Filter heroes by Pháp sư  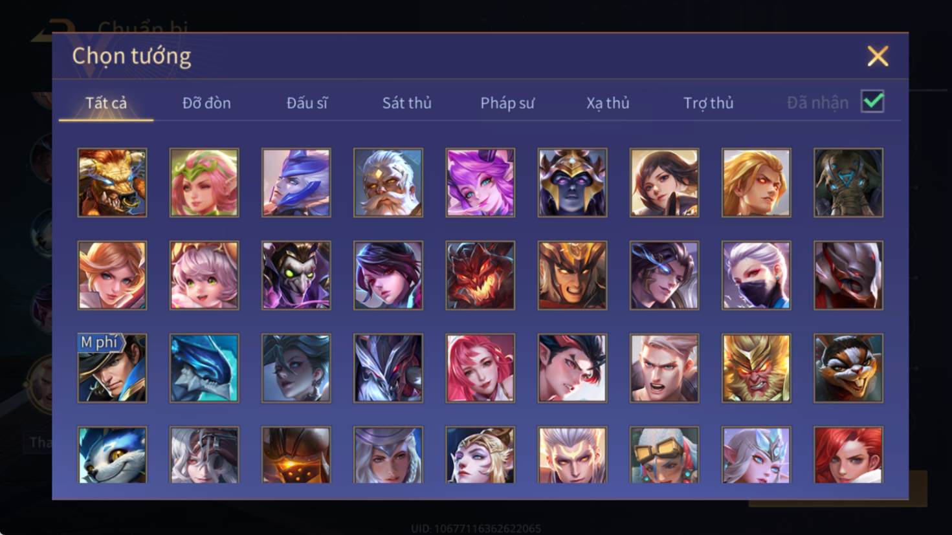coord(507,103)
